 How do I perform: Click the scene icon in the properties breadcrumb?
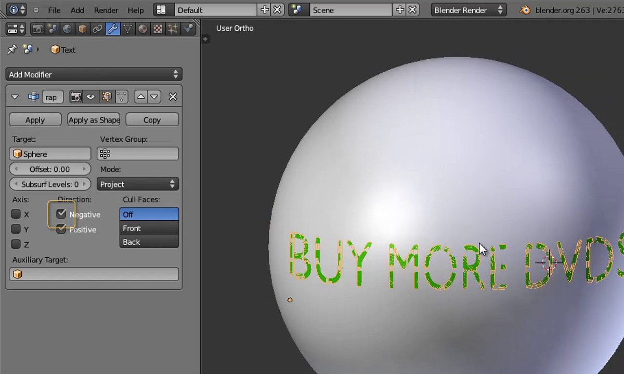click(28, 49)
